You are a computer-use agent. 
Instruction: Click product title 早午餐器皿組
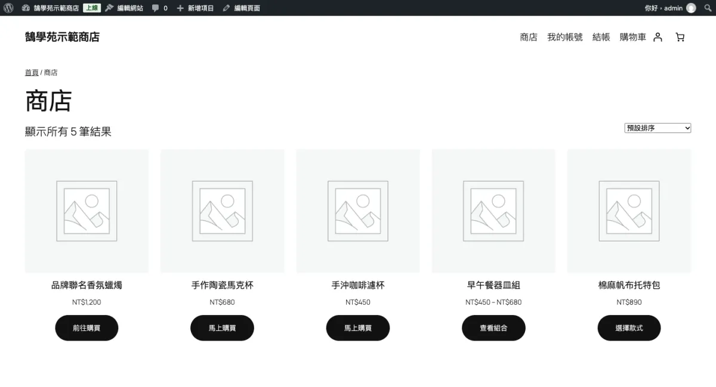493,285
